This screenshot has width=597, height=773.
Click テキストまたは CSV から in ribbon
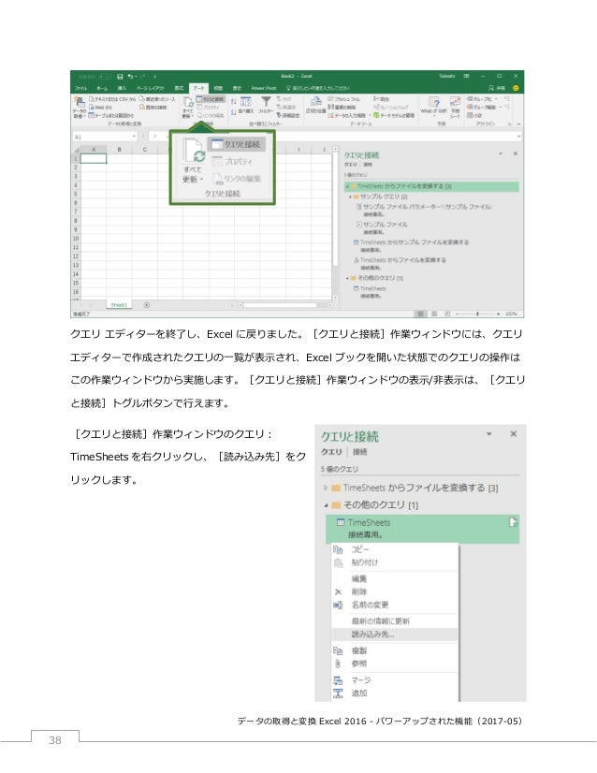[x=112, y=99]
